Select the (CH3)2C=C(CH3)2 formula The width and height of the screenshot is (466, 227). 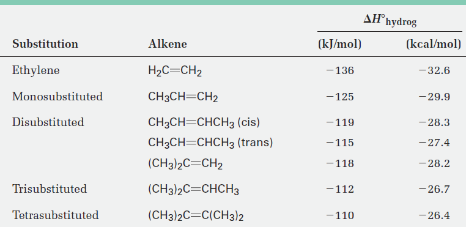(x=196, y=216)
